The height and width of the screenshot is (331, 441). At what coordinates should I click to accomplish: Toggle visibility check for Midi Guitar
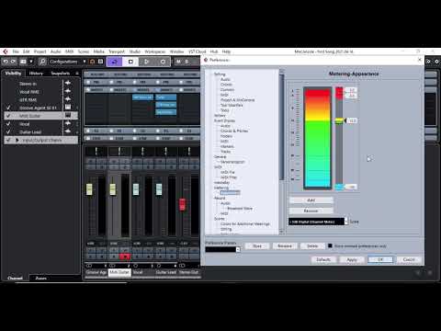coord(8,116)
